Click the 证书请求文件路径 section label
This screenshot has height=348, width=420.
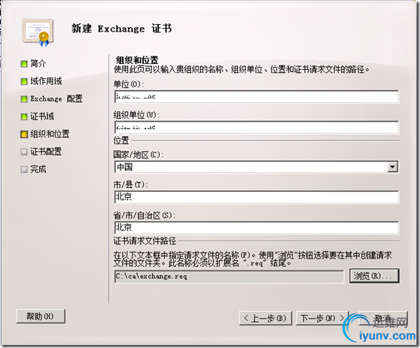(145, 241)
